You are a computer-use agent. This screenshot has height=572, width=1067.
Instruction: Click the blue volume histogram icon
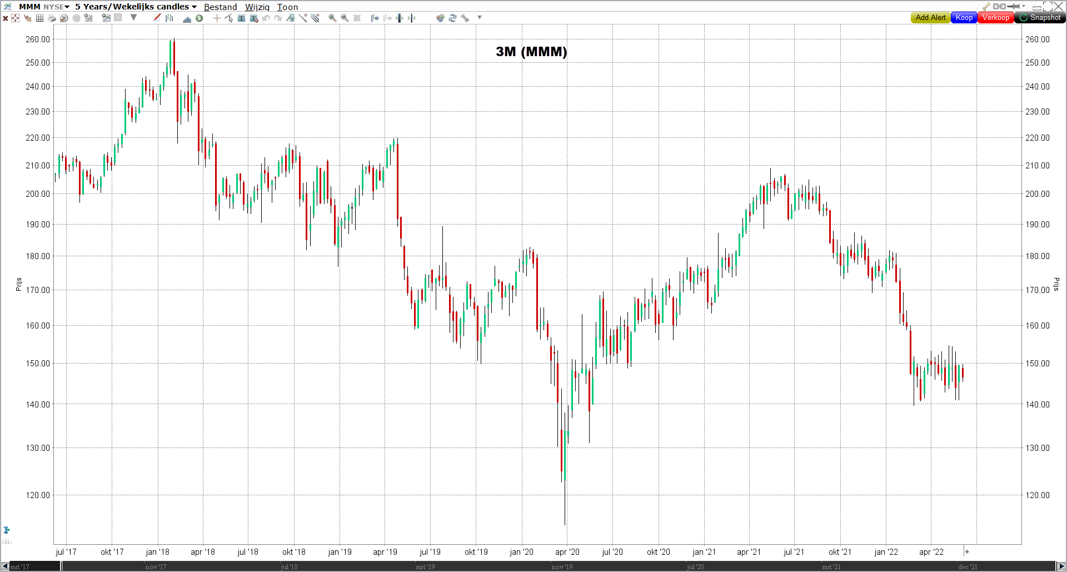(187, 18)
